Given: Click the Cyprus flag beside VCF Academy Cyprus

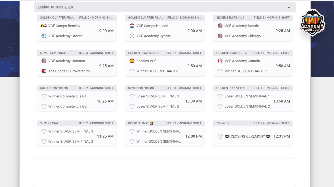Looking at the screenshot, I should (132, 36).
